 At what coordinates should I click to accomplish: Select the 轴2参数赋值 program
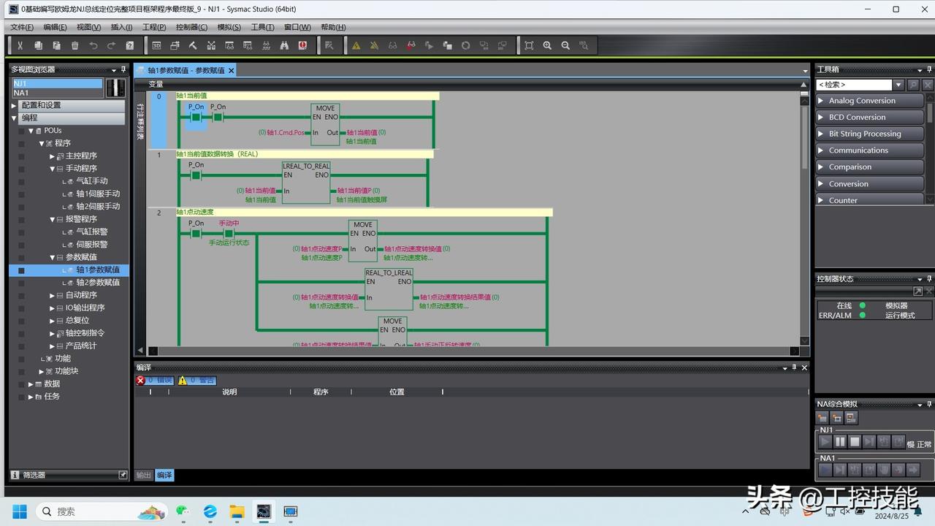coord(98,283)
